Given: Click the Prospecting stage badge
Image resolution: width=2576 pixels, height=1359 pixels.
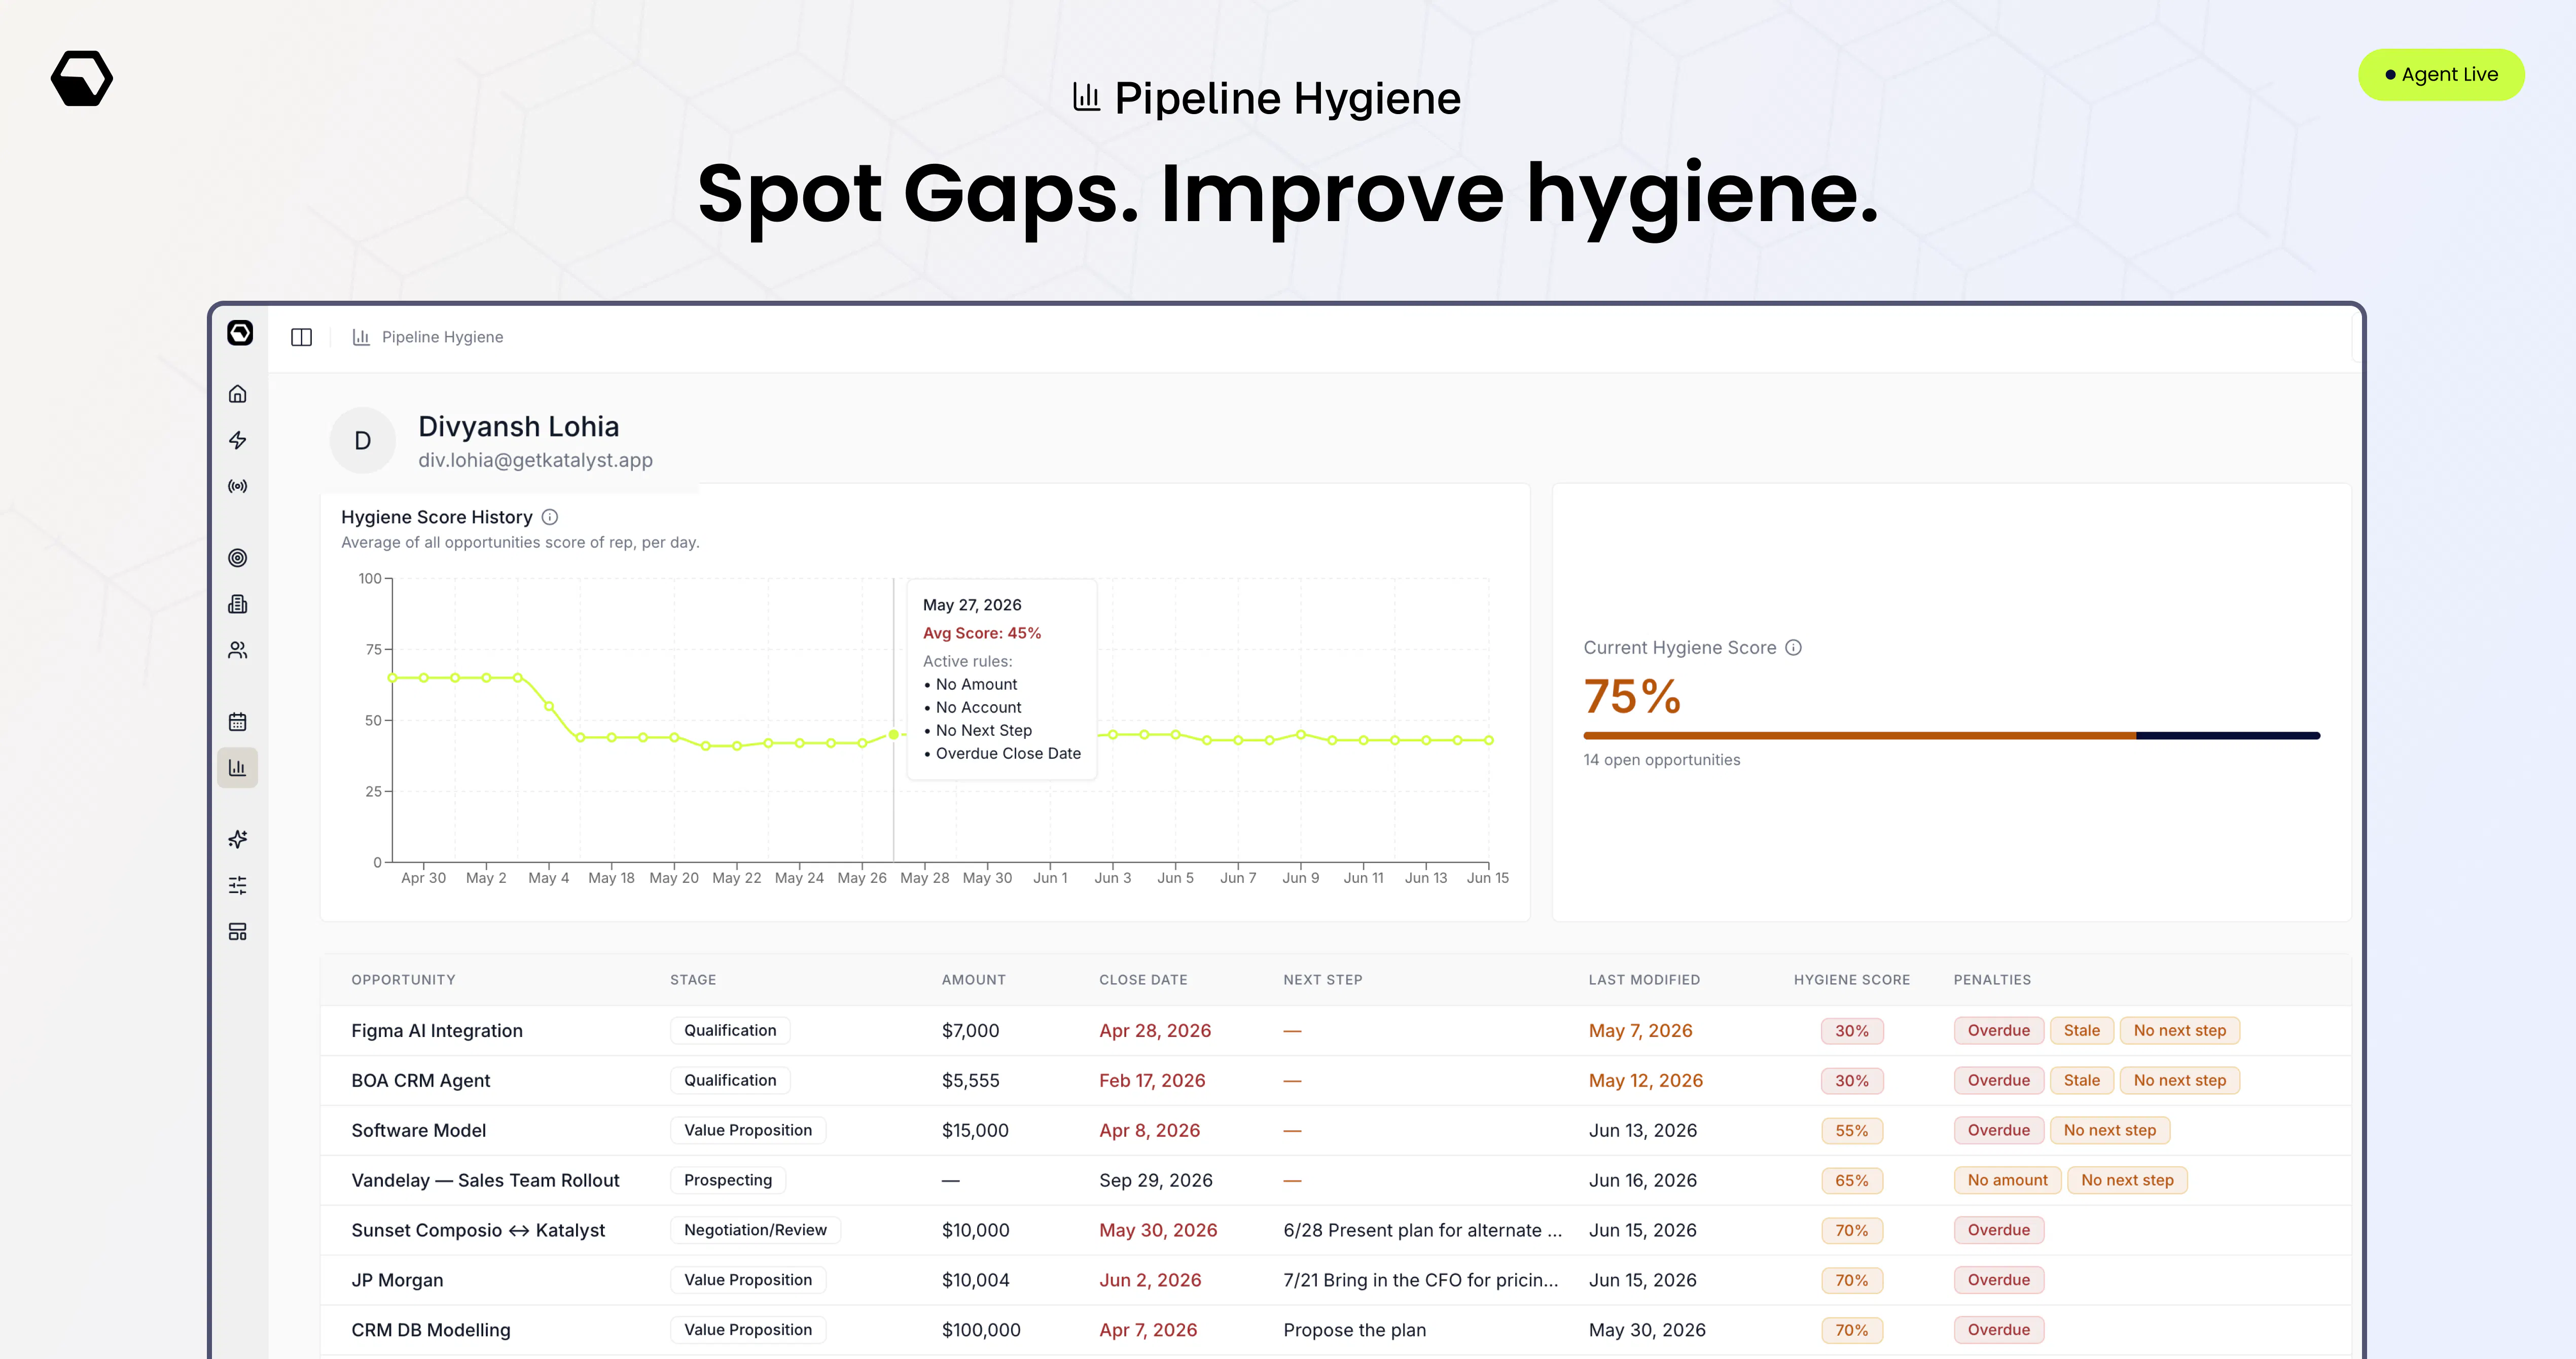Looking at the screenshot, I should coord(728,1181).
